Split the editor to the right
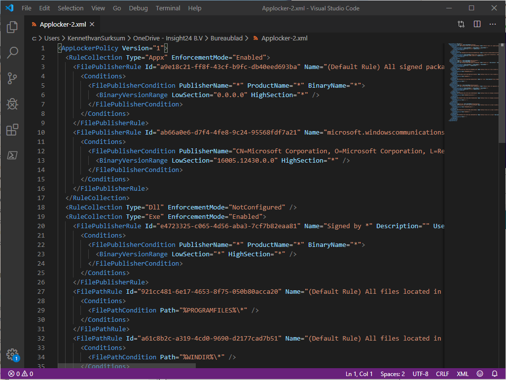This screenshot has height=380, width=506. point(477,24)
